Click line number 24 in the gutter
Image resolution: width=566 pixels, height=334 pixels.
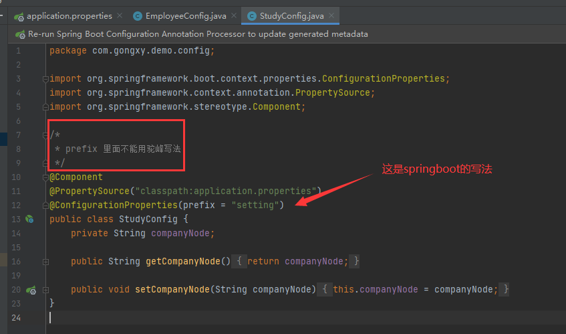pyautogui.click(x=16, y=318)
